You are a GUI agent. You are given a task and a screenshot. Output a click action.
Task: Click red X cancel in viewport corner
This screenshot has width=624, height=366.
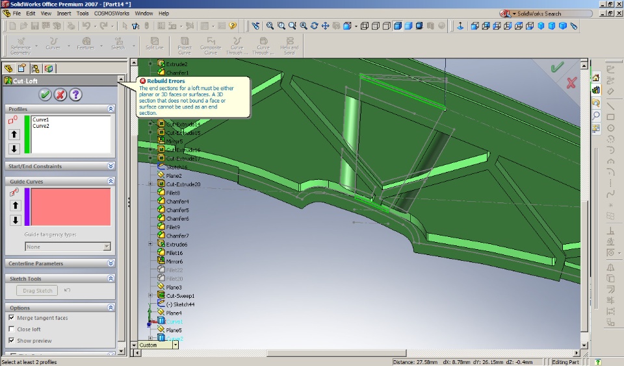click(571, 82)
